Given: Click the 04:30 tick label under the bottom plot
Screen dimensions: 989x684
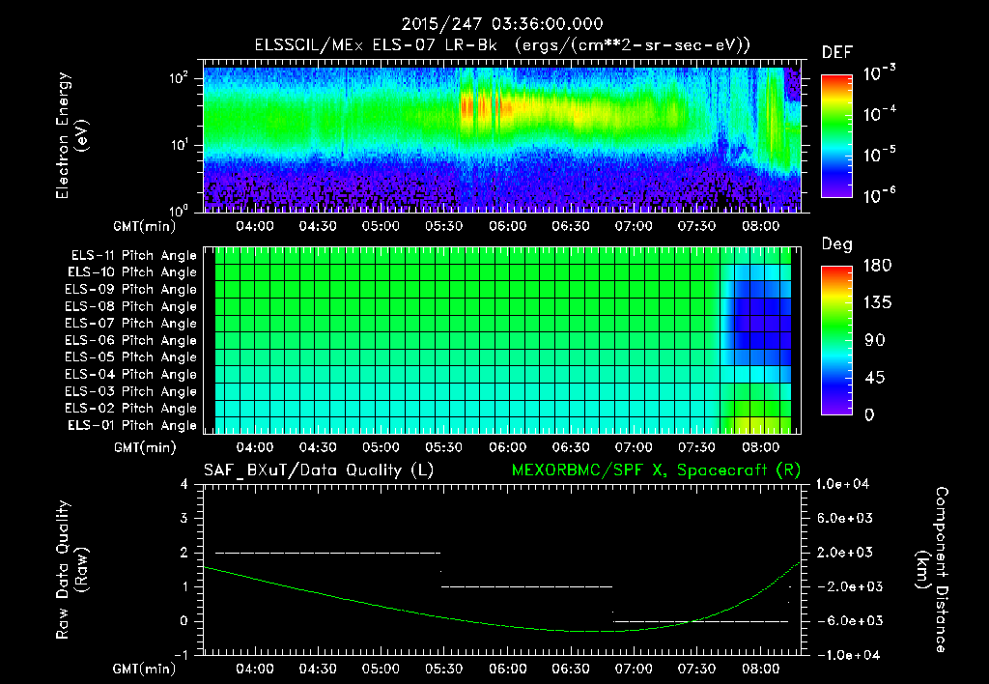Looking at the screenshot, I should click(x=318, y=669).
